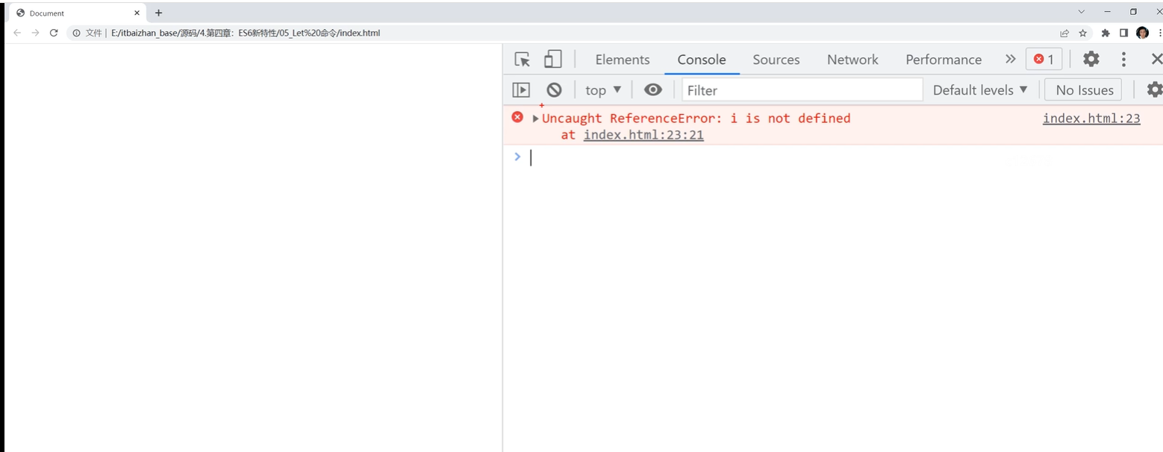Open the Chrome three-dot menu

click(x=1160, y=33)
